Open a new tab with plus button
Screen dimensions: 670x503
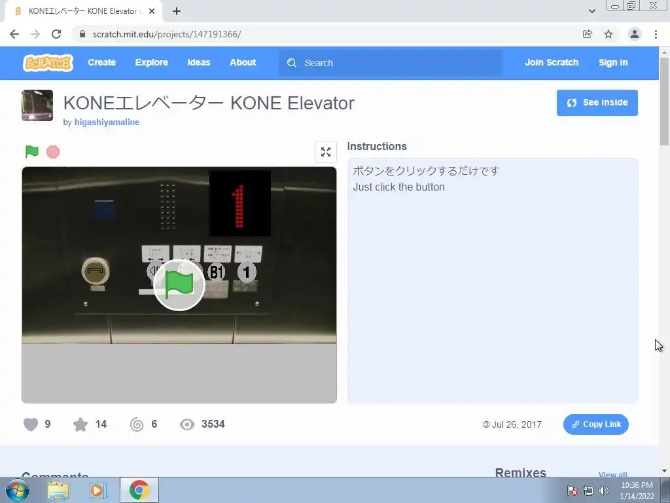click(177, 11)
